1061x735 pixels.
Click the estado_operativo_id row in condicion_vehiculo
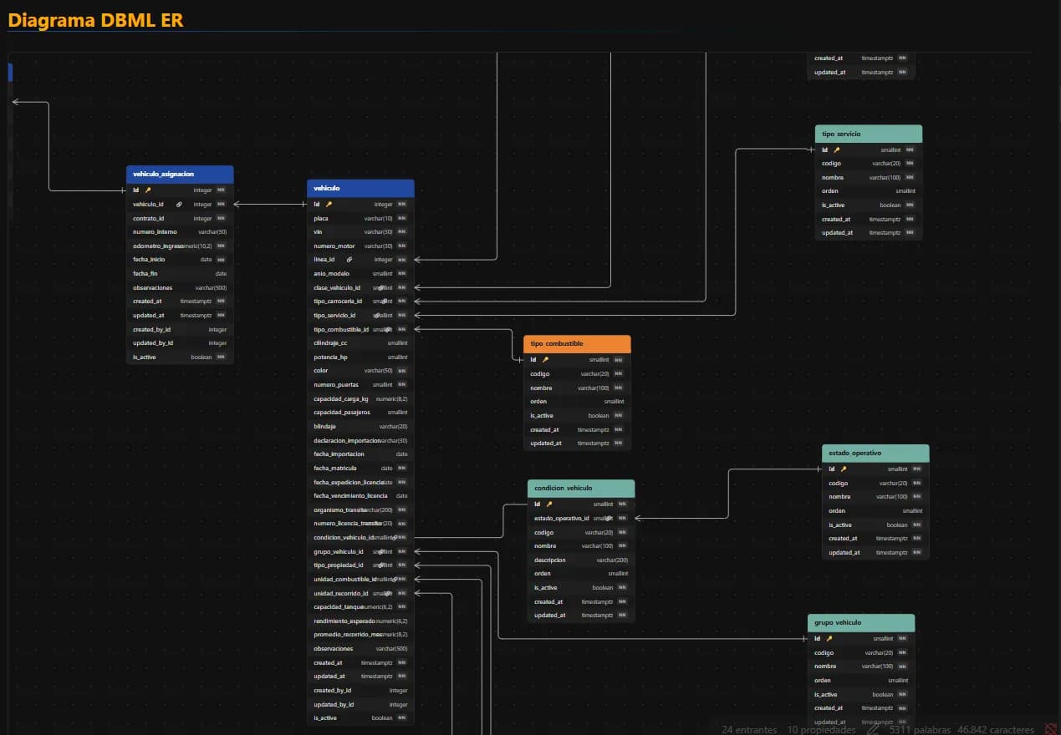pyautogui.click(x=581, y=518)
